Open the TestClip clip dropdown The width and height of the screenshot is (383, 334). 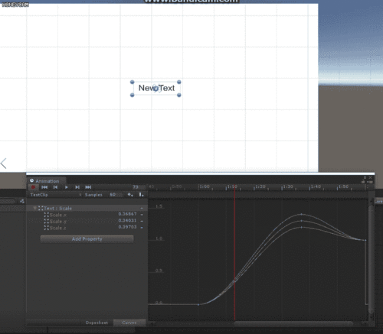(x=55, y=195)
